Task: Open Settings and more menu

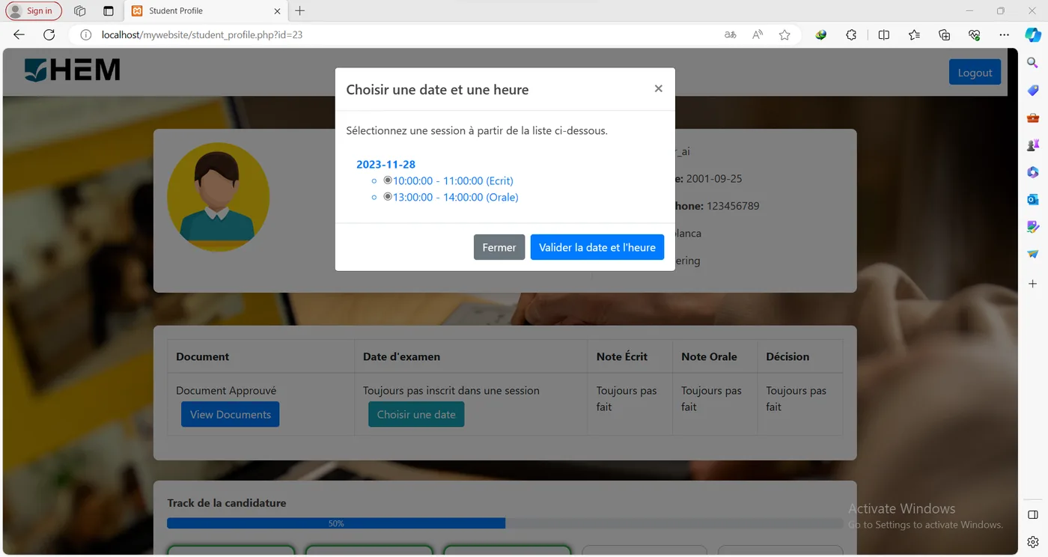Action: tap(1004, 34)
